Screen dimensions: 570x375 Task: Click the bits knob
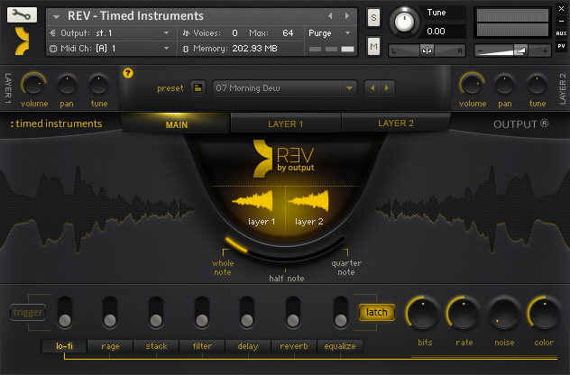(423, 313)
